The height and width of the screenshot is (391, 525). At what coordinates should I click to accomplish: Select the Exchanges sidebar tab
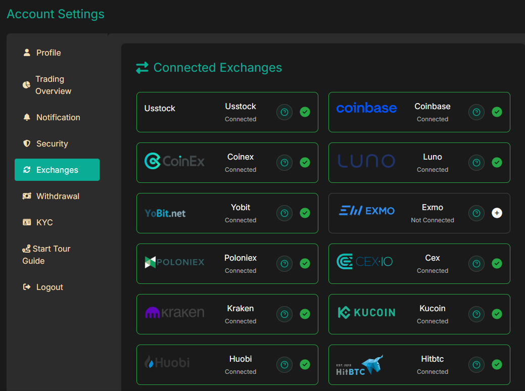(57, 170)
